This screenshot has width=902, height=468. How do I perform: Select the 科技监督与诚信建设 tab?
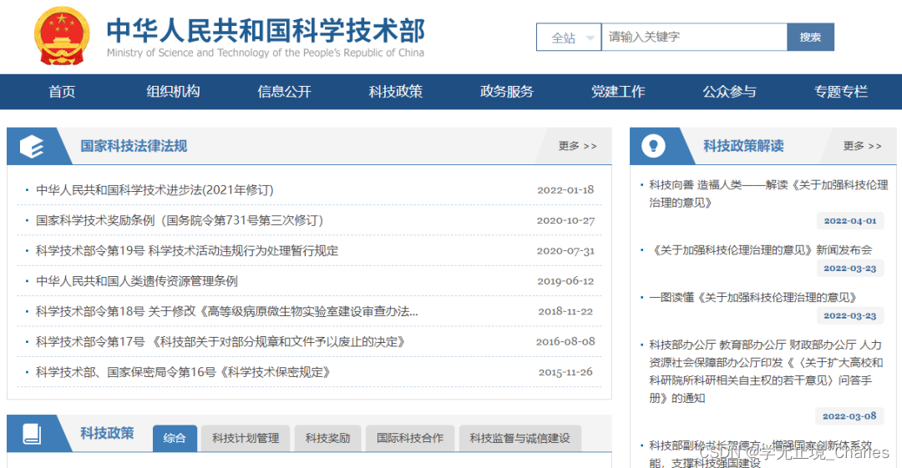click(x=520, y=438)
